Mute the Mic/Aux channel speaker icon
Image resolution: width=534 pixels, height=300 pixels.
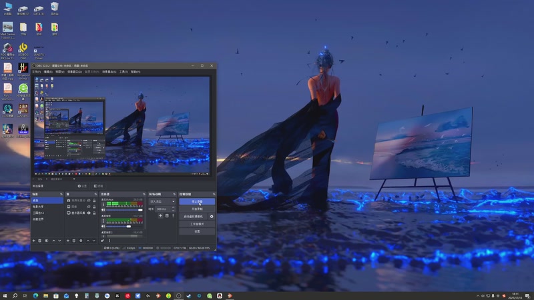pyautogui.click(x=103, y=210)
